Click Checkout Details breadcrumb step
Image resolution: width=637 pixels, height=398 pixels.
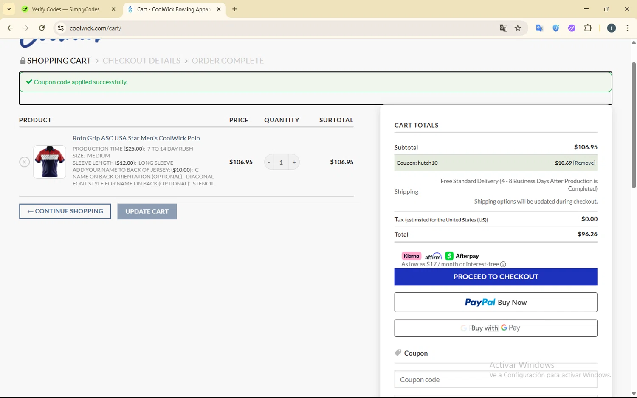141,61
